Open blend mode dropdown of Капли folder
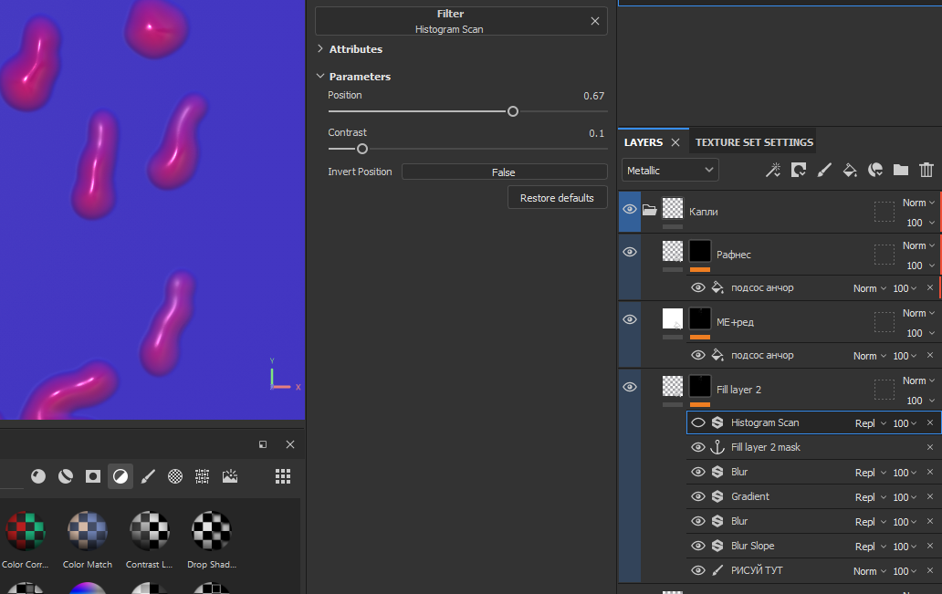Screen dimensions: 942x594 pyautogui.click(x=918, y=203)
